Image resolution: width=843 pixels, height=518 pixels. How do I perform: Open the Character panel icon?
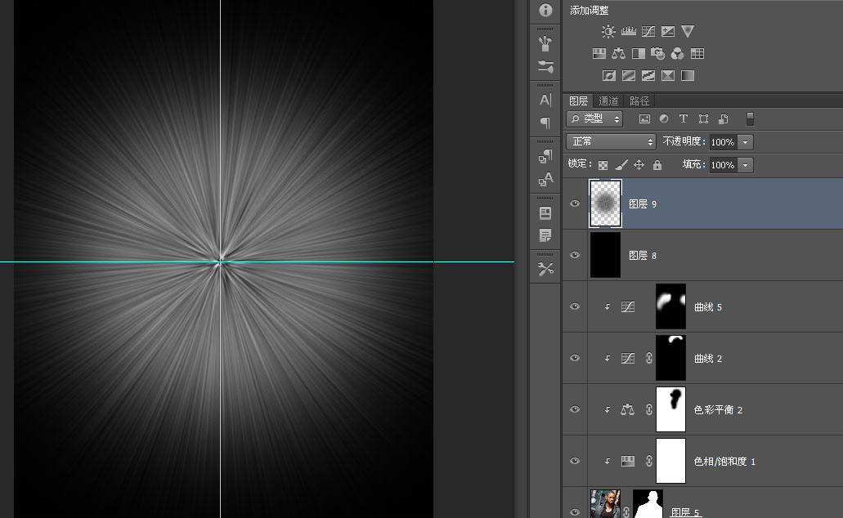[545, 100]
